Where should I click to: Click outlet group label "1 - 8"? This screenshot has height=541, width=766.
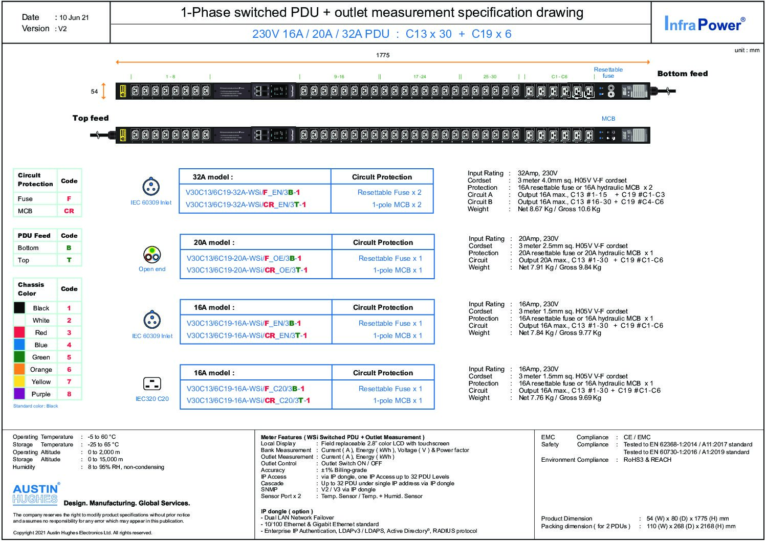point(170,77)
